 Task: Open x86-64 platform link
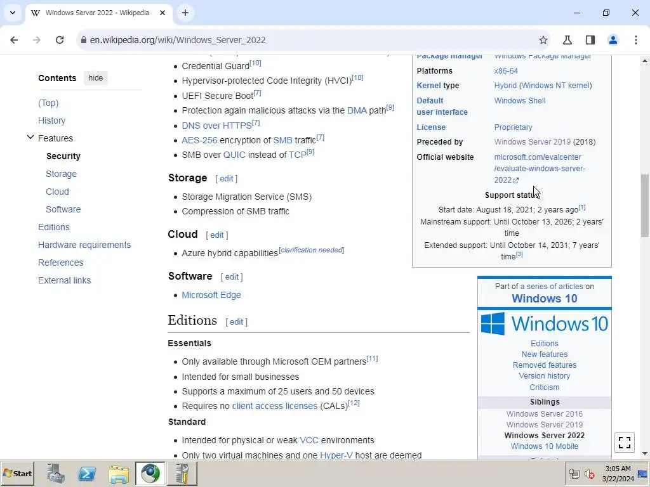pos(506,71)
